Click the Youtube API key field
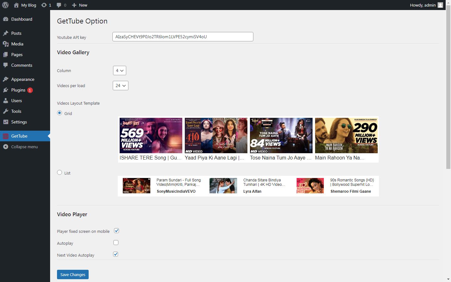Viewport: 451px width, 282px height. pyautogui.click(x=183, y=37)
